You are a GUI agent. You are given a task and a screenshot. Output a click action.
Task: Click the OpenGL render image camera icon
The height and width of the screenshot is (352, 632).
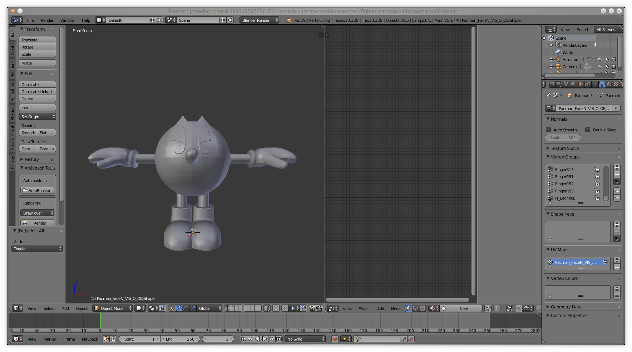(x=312, y=308)
